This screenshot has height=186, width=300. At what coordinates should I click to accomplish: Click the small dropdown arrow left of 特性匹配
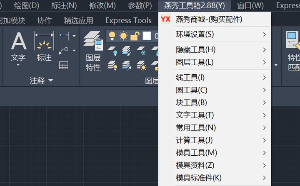tap(276, 65)
